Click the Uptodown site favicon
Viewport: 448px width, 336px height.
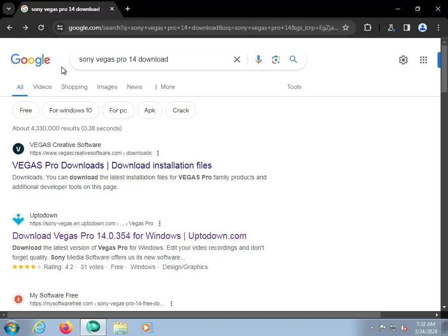[x=18, y=219]
